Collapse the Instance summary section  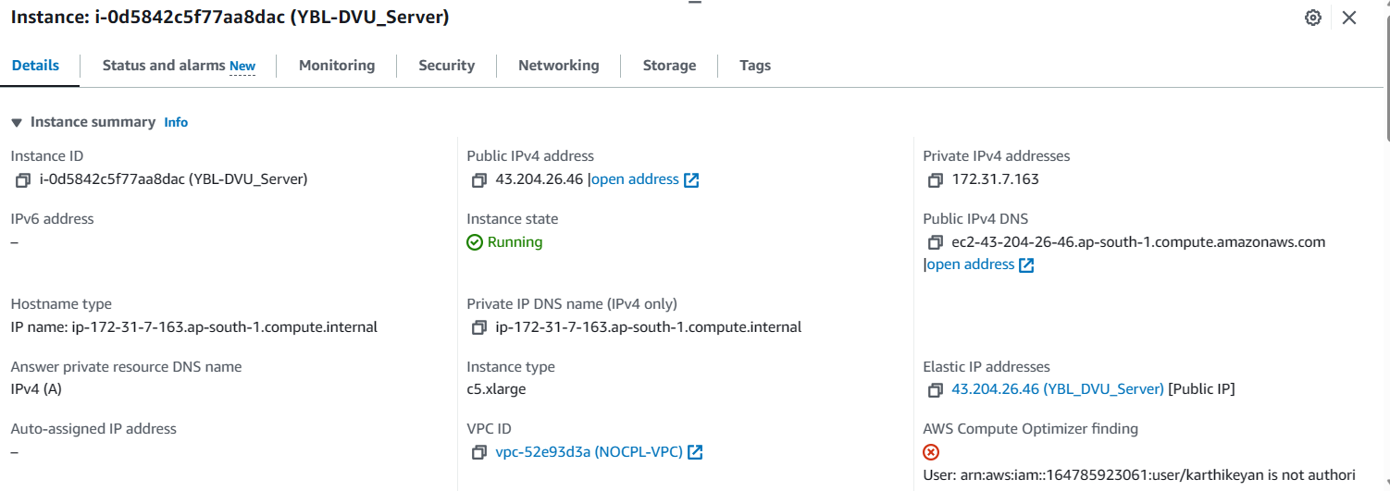pos(17,122)
